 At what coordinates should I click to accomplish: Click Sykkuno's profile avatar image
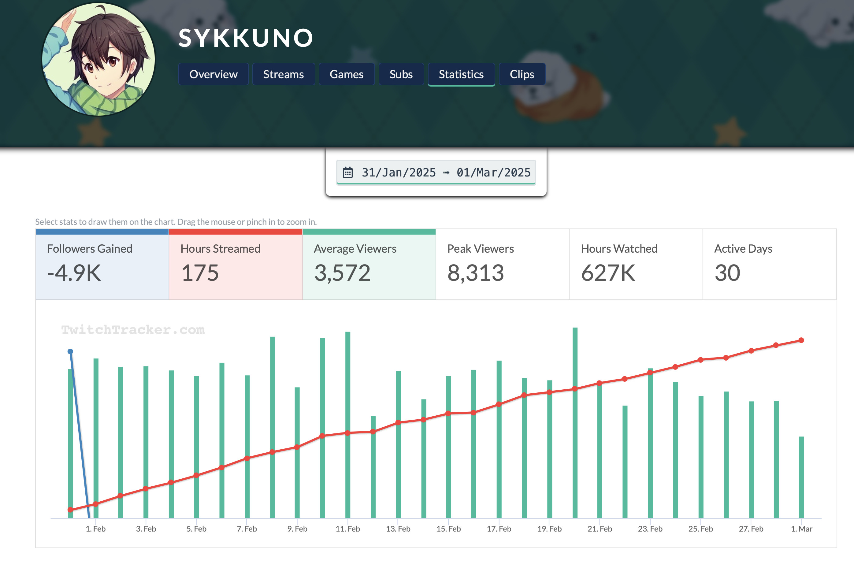[98, 59]
